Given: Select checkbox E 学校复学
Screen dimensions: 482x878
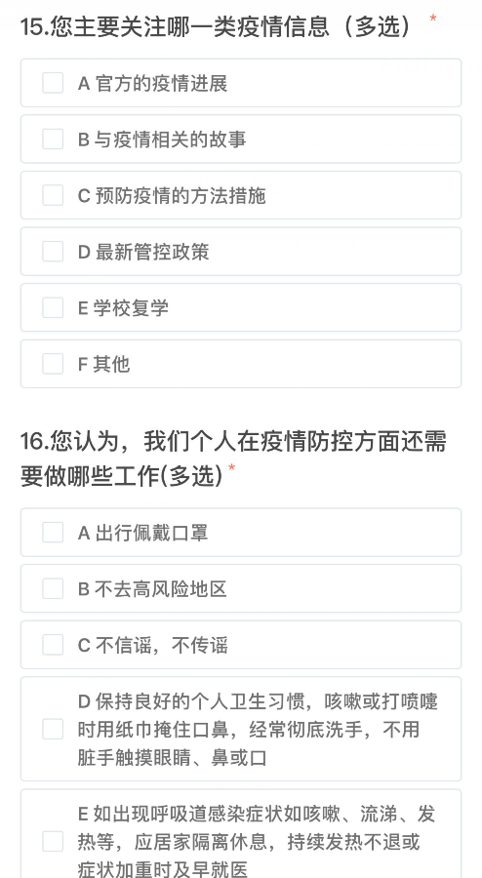Looking at the screenshot, I should point(53,307).
